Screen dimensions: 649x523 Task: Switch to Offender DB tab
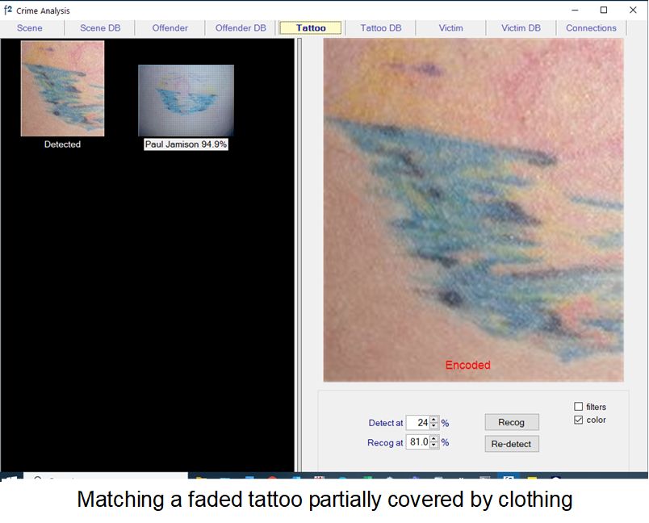pos(241,28)
